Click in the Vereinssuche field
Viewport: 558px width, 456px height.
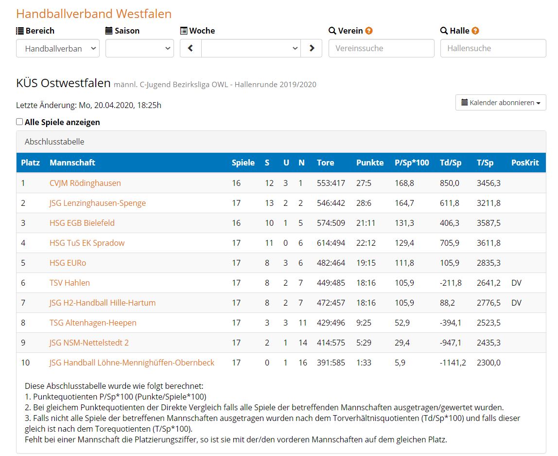382,48
